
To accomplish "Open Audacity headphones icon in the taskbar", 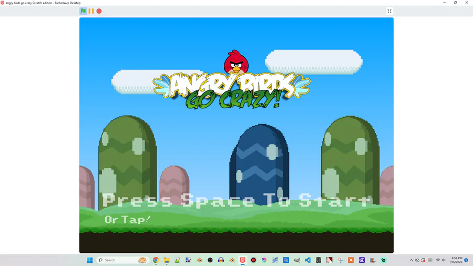I will click(x=221, y=260).
